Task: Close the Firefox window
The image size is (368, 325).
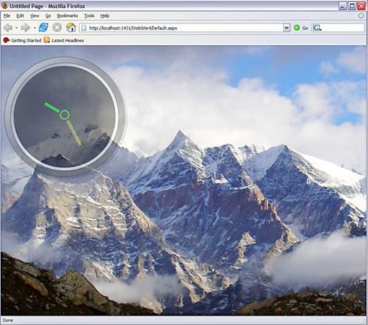Action: click(x=362, y=6)
